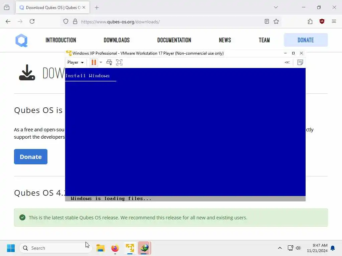Screen dimensions: 342x256
Task: Maximize the VMware Player window
Action: pyautogui.click(x=293, y=53)
